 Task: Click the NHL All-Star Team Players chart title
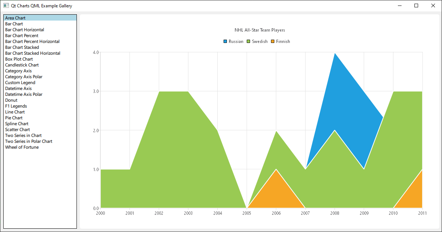tap(260, 30)
